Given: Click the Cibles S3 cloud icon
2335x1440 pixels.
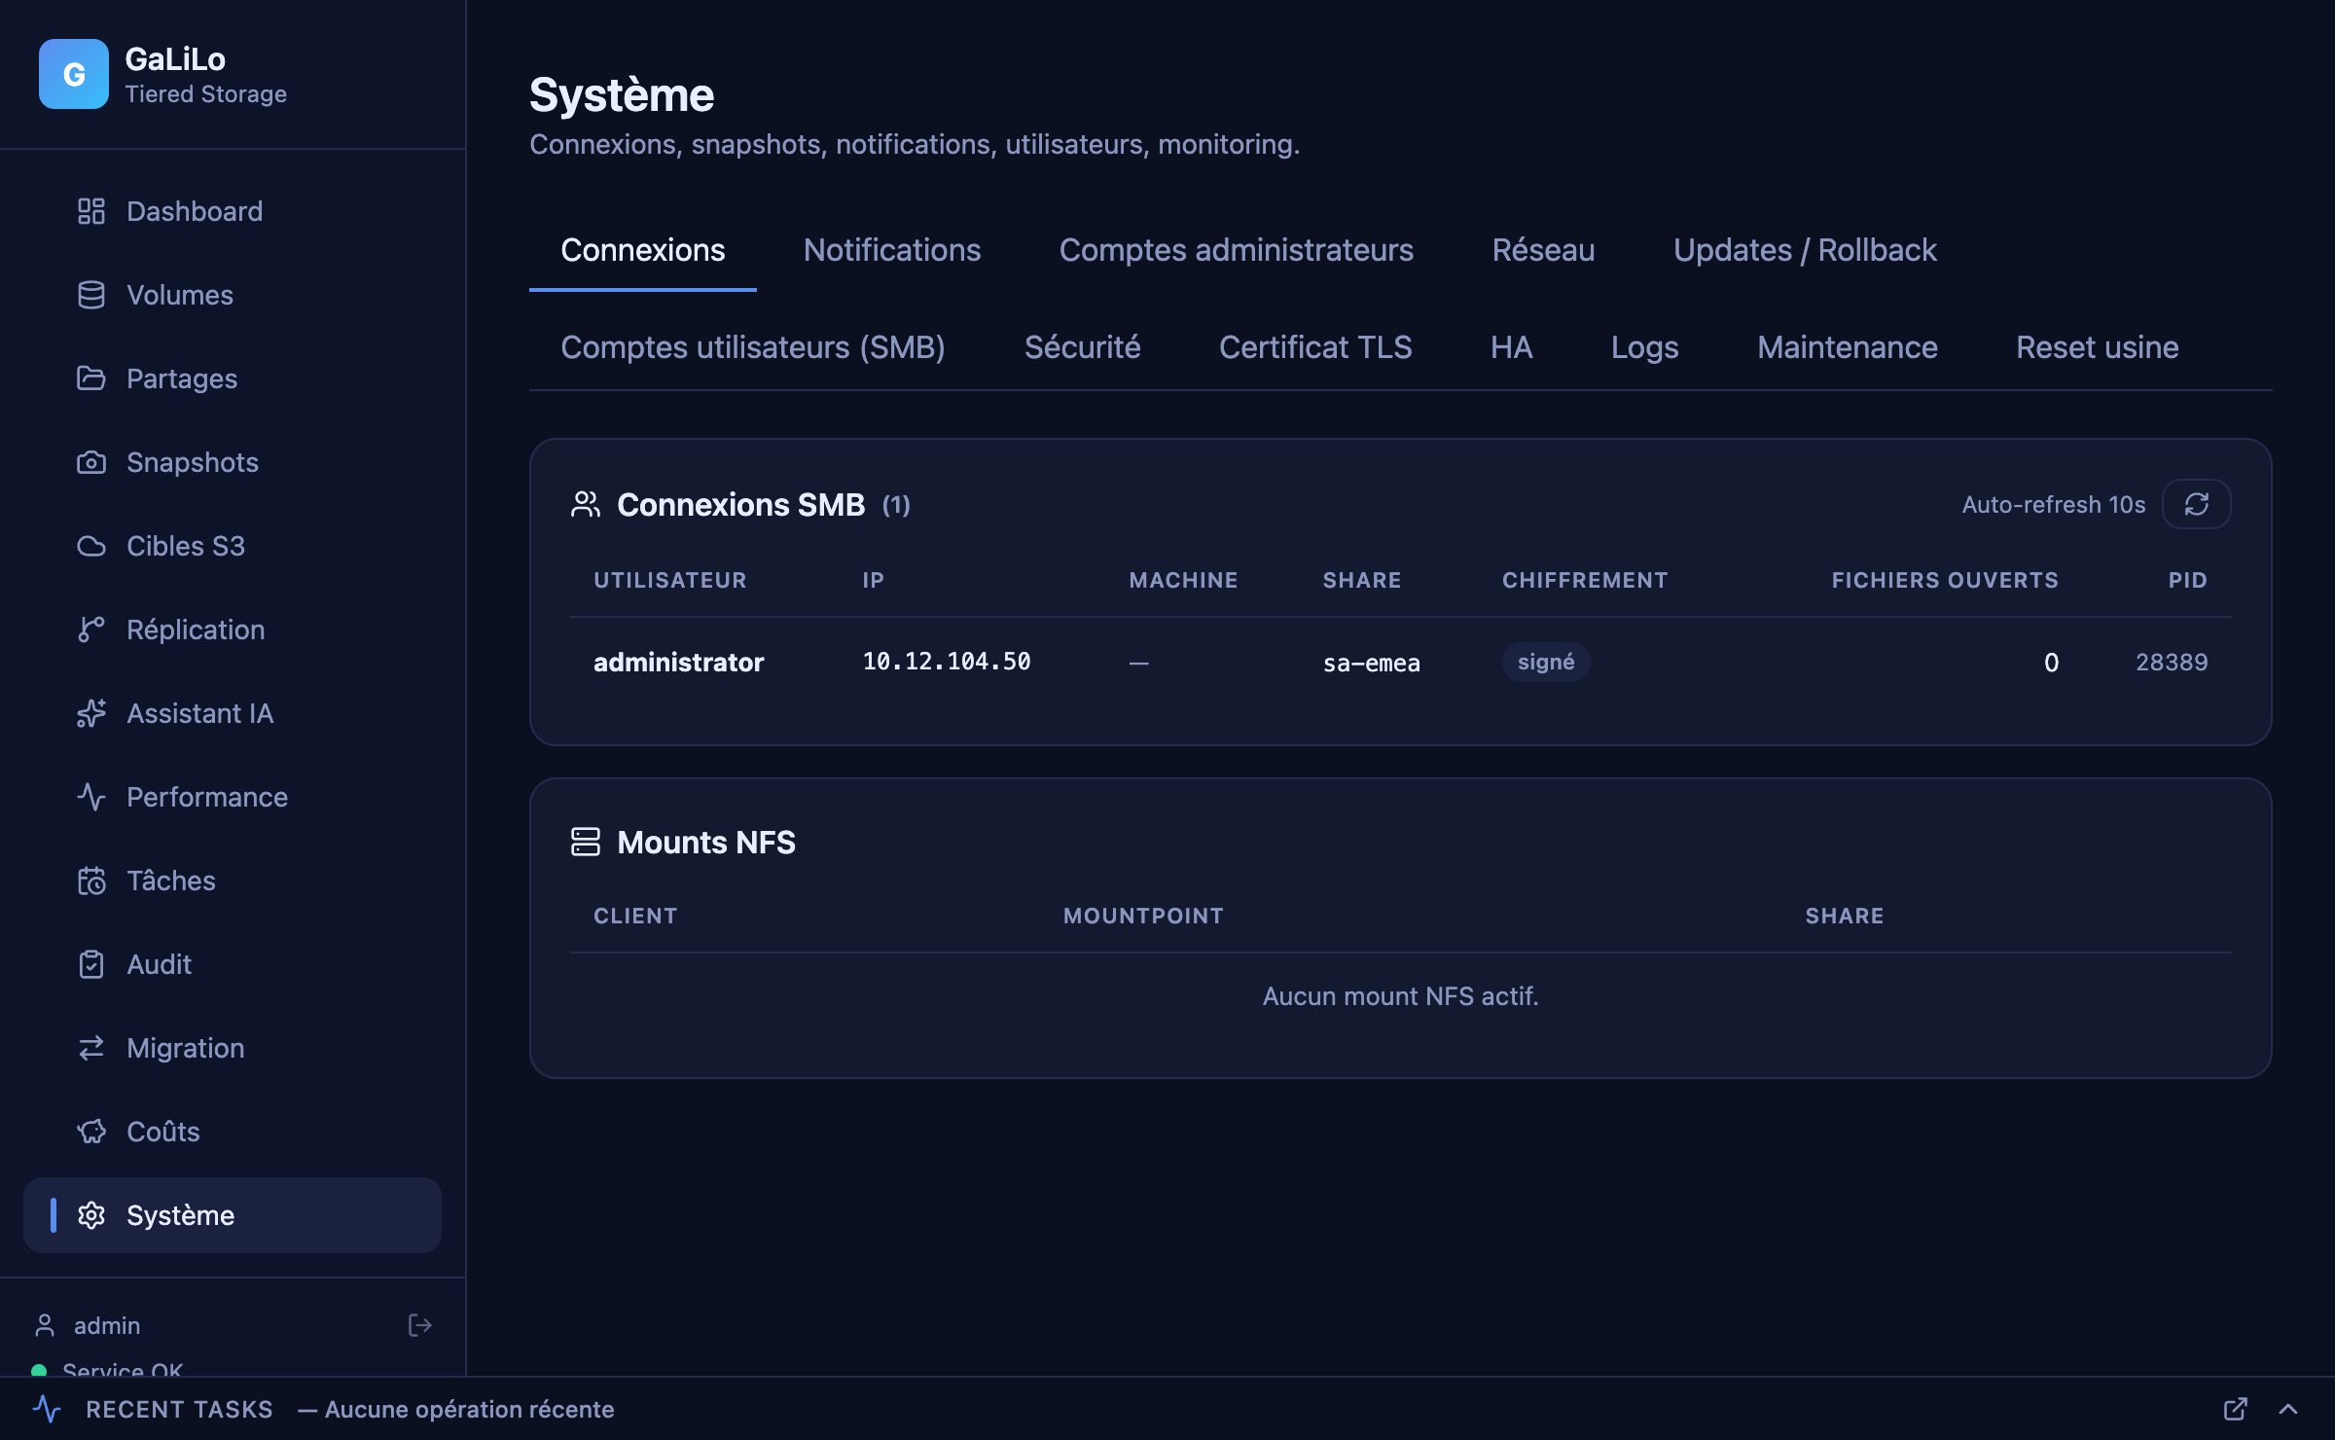Looking at the screenshot, I should click(x=91, y=546).
